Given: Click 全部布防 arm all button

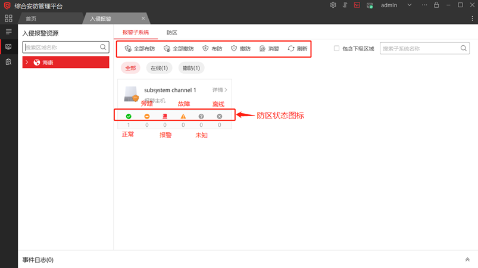Looking at the screenshot, I should (140, 48).
